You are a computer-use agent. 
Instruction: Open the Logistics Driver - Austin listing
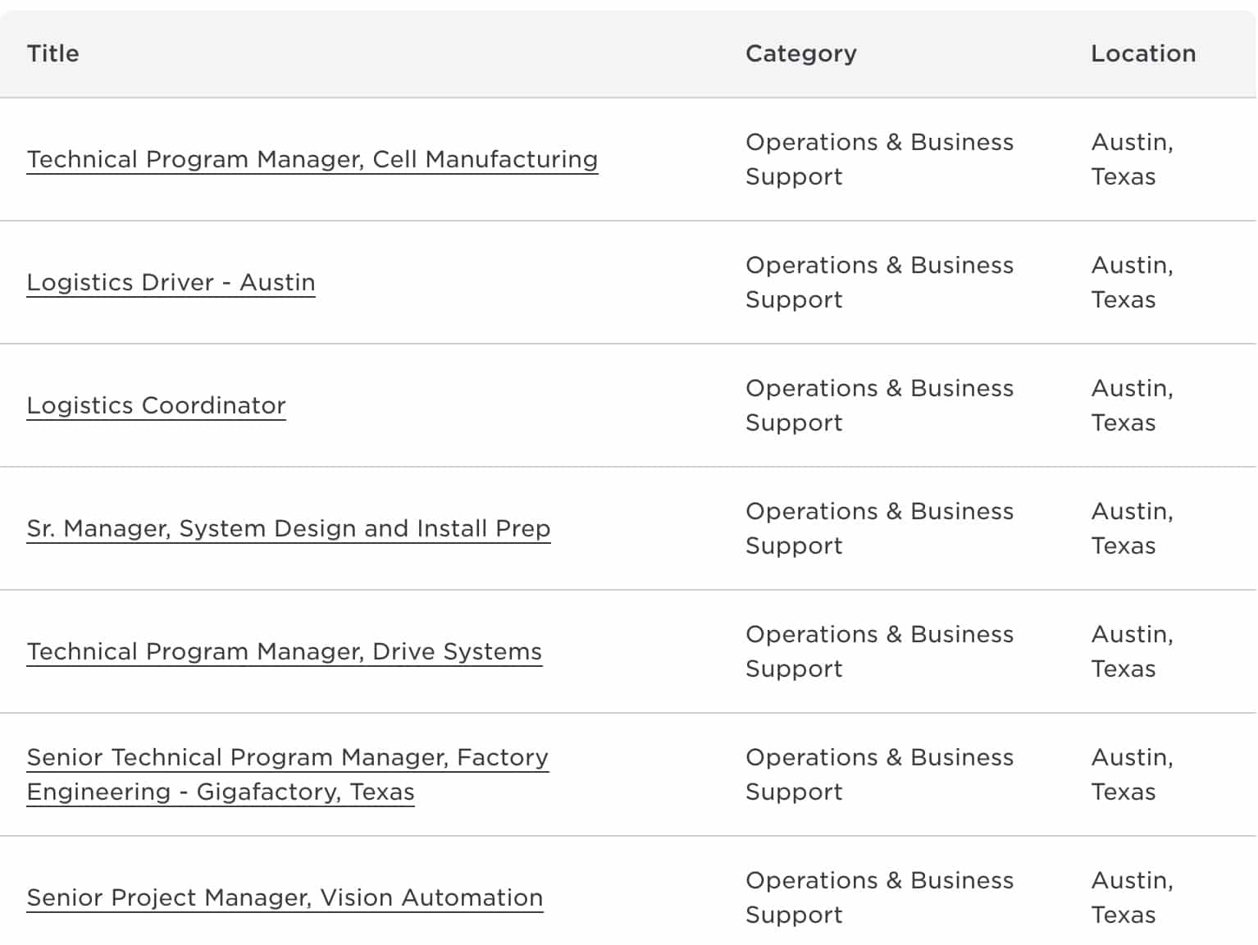click(171, 282)
